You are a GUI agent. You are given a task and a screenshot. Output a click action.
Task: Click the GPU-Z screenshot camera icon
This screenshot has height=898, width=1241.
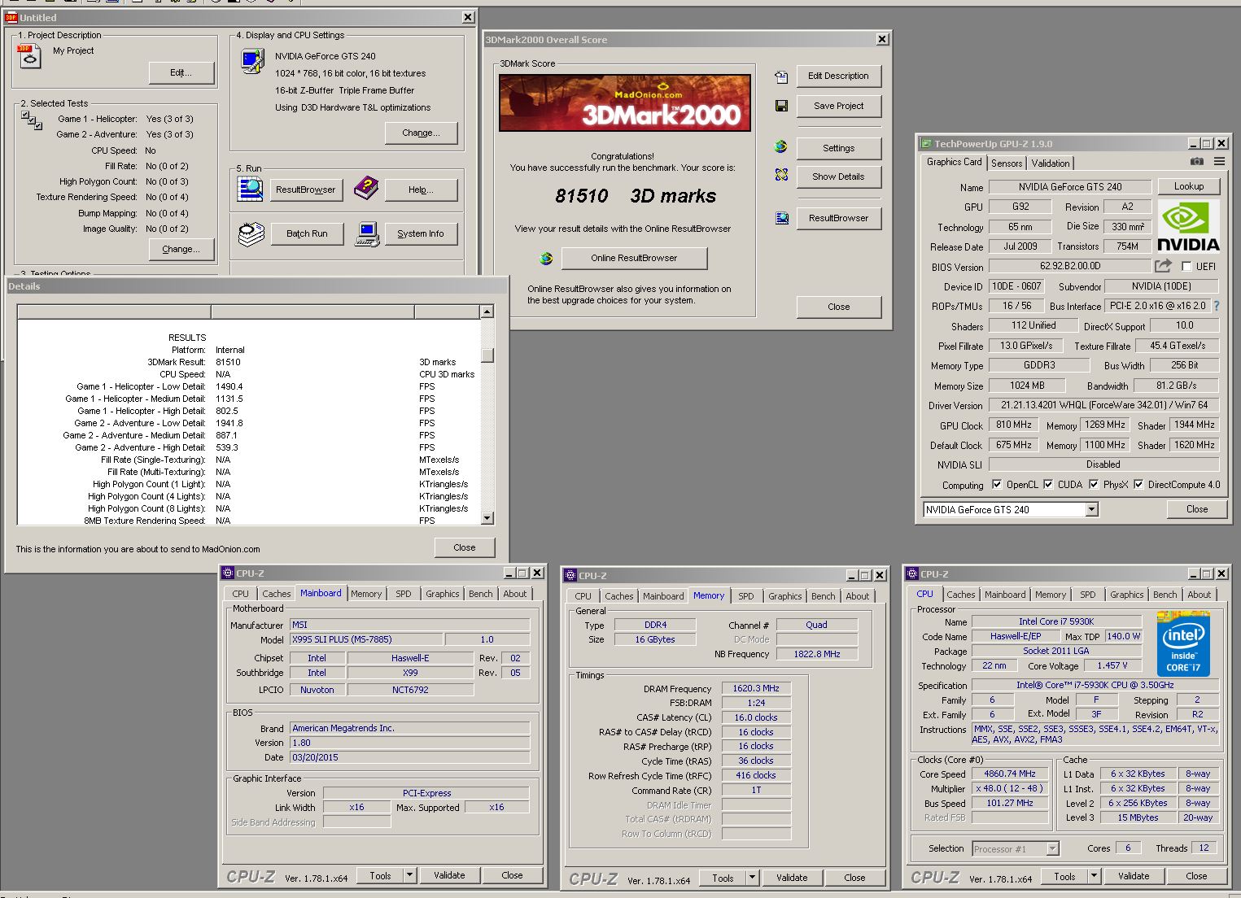[1197, 162]
